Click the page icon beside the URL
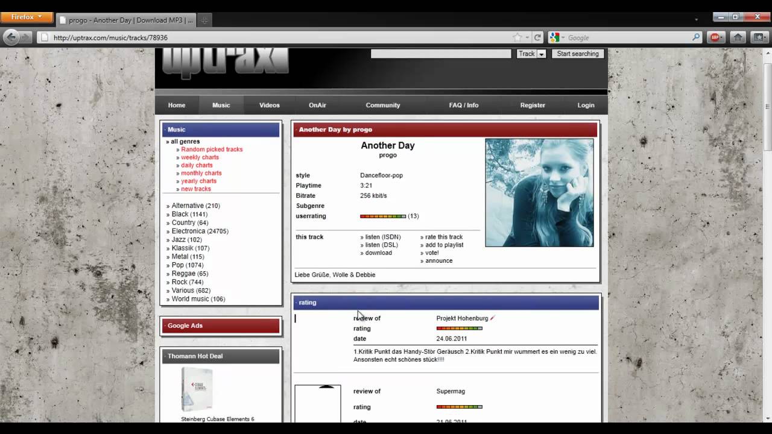The image size is (772, 434). 43,37
